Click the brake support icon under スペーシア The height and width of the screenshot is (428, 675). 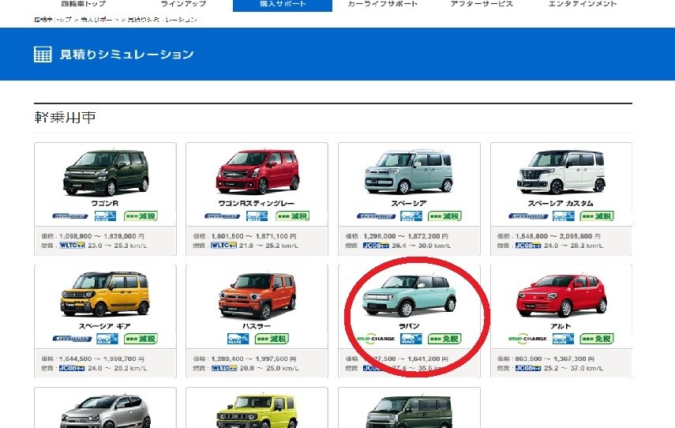(411, 216)
